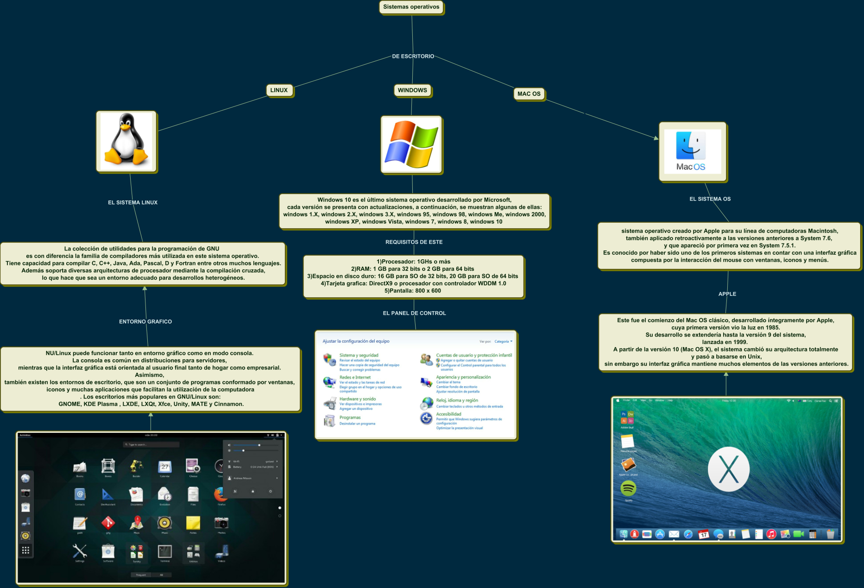
Task: Click the Spotify icon on macOS desktop
Action: (x=628, y=488)
